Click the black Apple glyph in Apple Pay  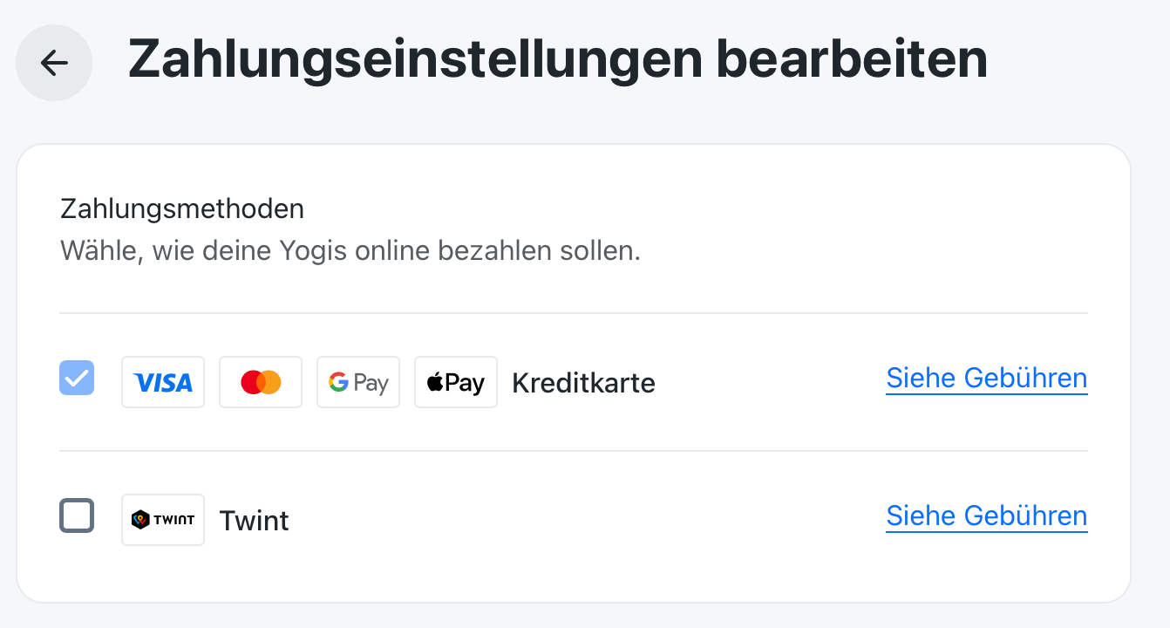pyautogui.click(x=435, y=381)
